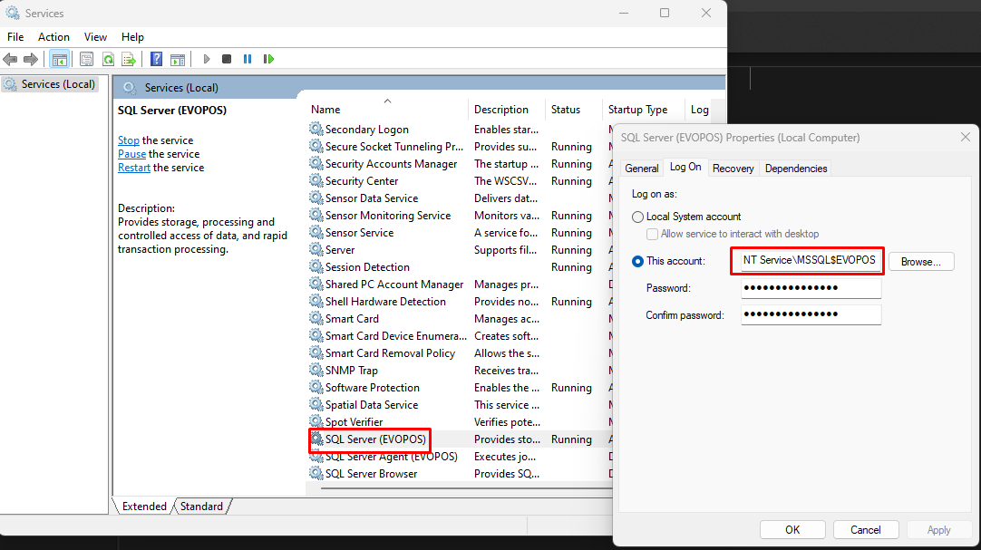Switch to the Extended view tab

(144, 507)
